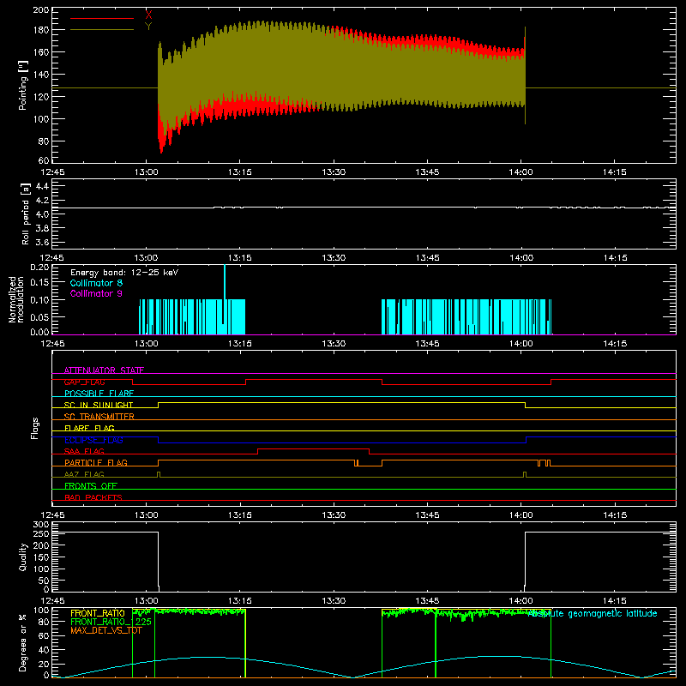686x686 pixels.
Task: Select the GAP_FLAG label
Action: tap(84, 382)
